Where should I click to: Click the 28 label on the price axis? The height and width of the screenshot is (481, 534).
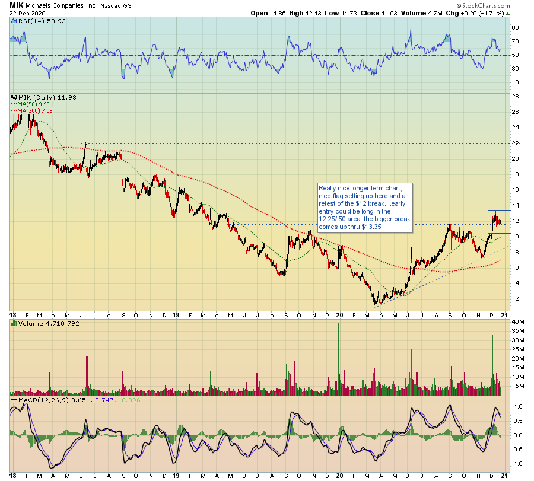(x=515, y=97)
